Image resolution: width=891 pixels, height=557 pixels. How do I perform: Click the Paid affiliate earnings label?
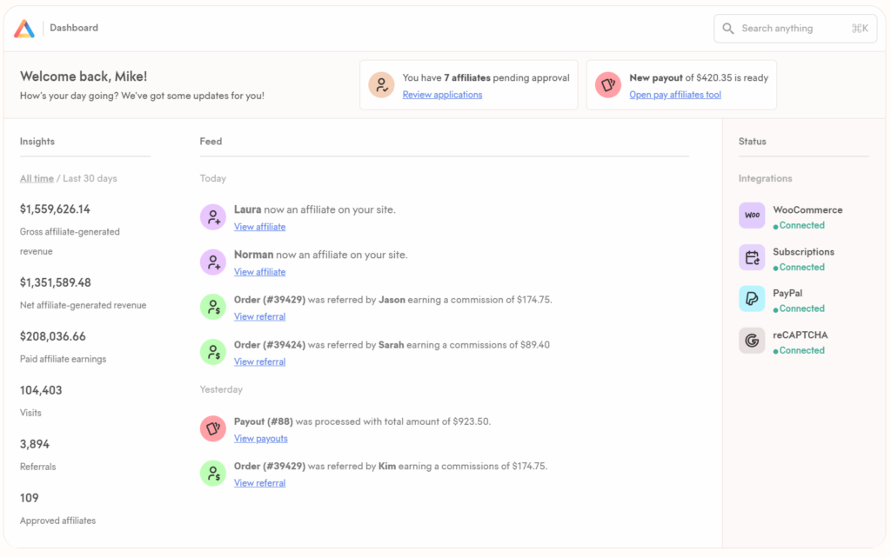tap(63, 359)
